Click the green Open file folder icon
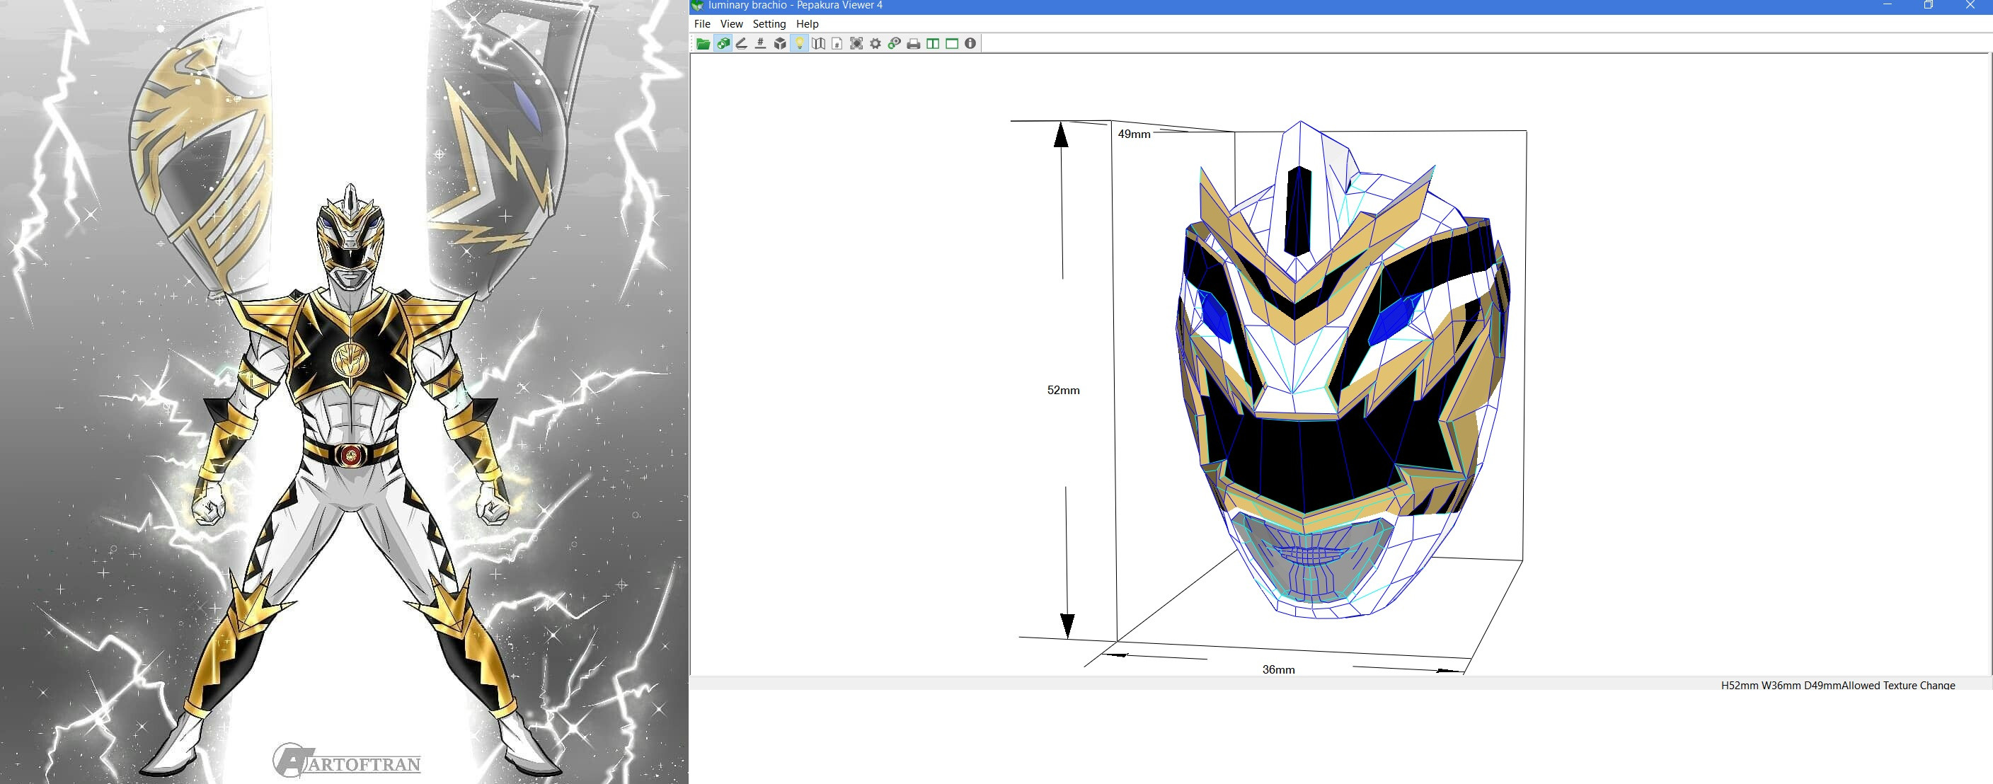The height and width of the screenshot is (784, 1993). 703,44
